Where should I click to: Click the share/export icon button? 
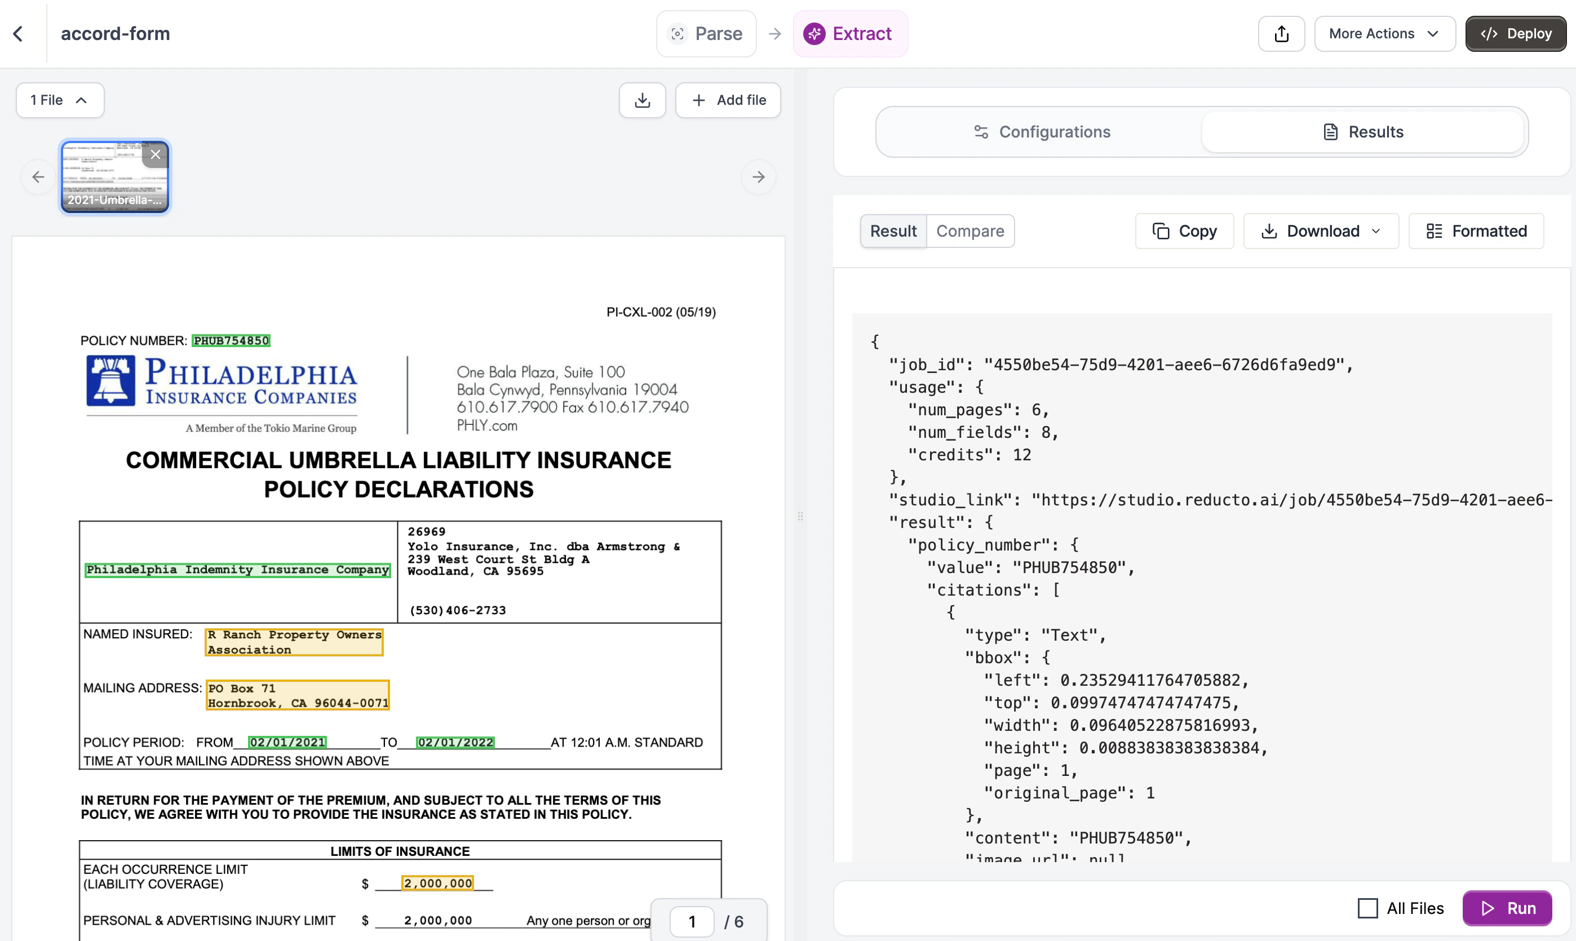coord(1281,34)
